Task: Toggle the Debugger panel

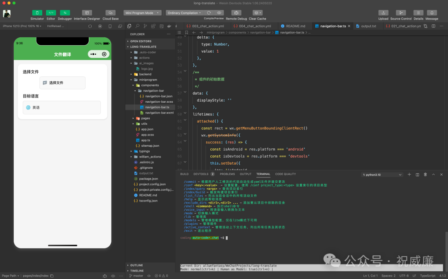Action: tap(65, 13)
